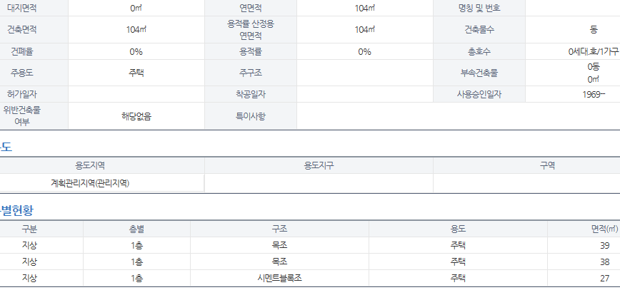Select the 건축면적 value cell

136,30
